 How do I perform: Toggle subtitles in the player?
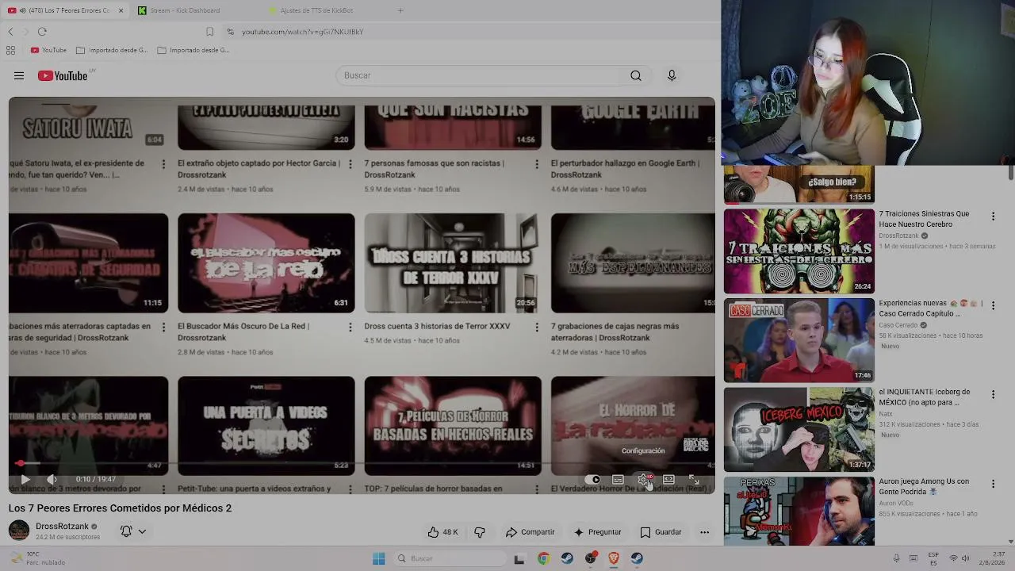tap(618, 479)
